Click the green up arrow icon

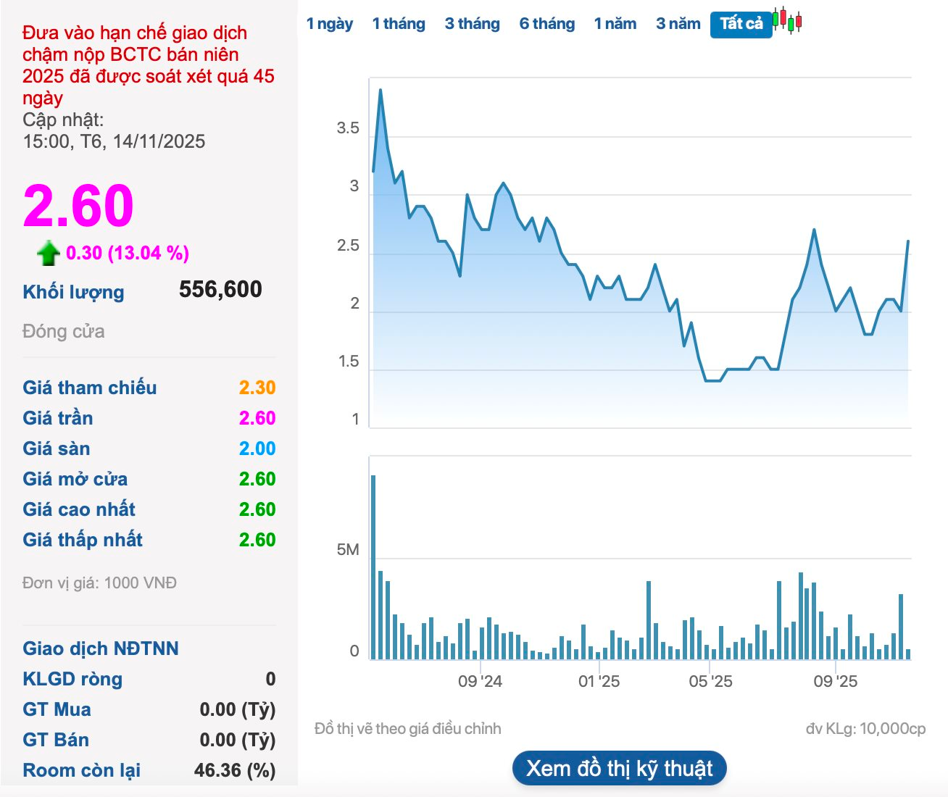(49, 254)
